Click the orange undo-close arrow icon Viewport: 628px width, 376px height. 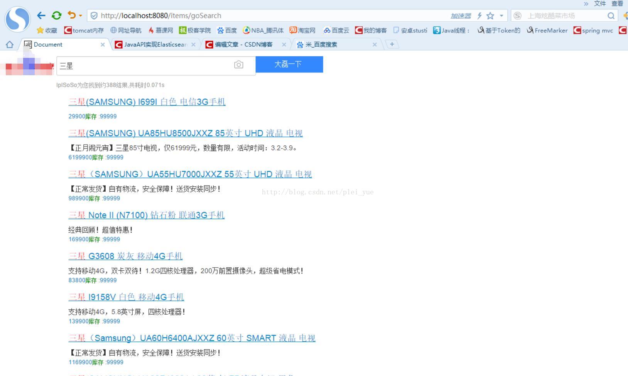(x=72, y=15)
